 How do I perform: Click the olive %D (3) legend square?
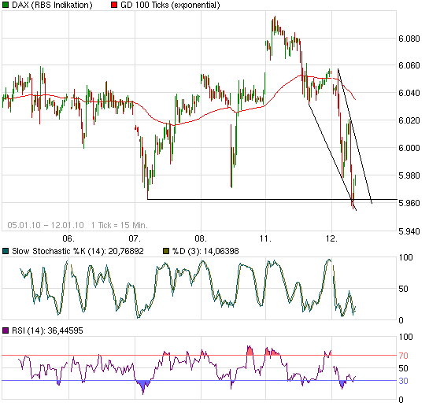click(x=166, y=251)
